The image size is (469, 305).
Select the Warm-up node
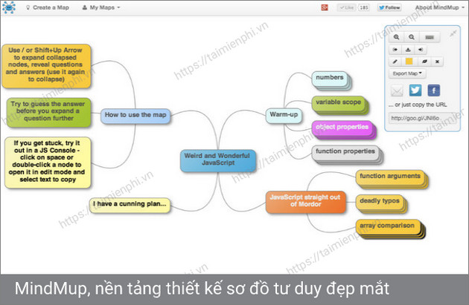pos(282,114)
